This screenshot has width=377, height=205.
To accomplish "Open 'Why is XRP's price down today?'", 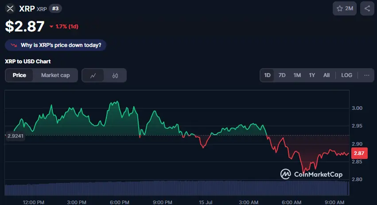I will click(x=55, y=45).
